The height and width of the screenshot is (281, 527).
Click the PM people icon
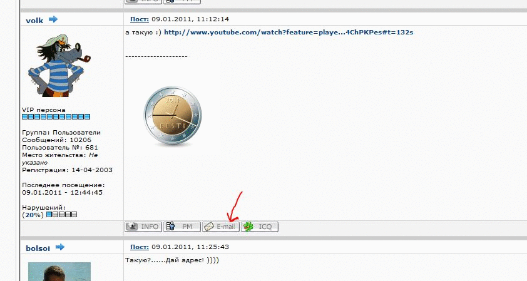click(x=170, y=226)
